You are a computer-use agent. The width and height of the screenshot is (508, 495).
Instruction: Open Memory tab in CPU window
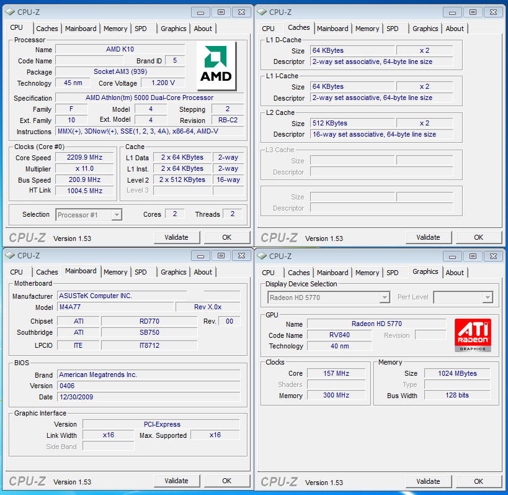[115, 29]
